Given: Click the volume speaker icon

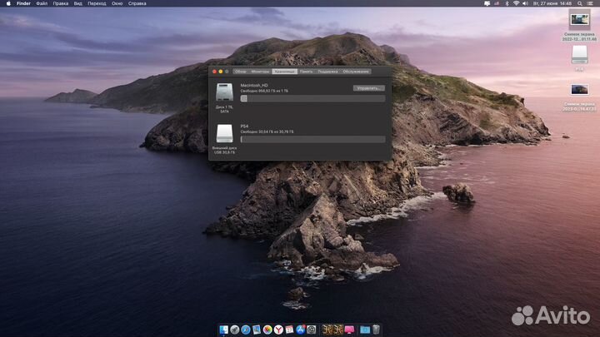Looking at the screenshot, I should 525,3.
